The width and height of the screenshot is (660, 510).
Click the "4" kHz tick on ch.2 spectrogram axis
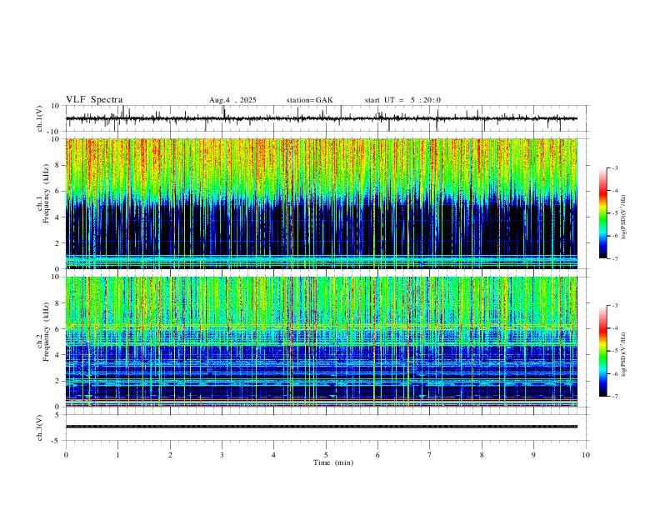(58, 355)
